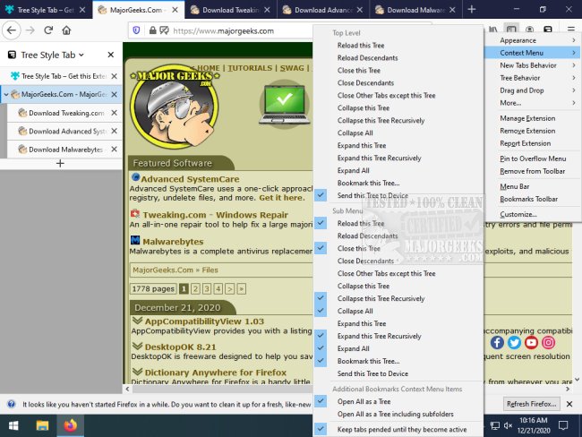Open MajorGeeks Twitter icon

point(514,342)
